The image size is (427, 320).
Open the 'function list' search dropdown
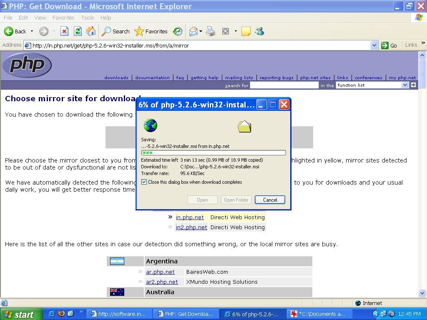405,85
